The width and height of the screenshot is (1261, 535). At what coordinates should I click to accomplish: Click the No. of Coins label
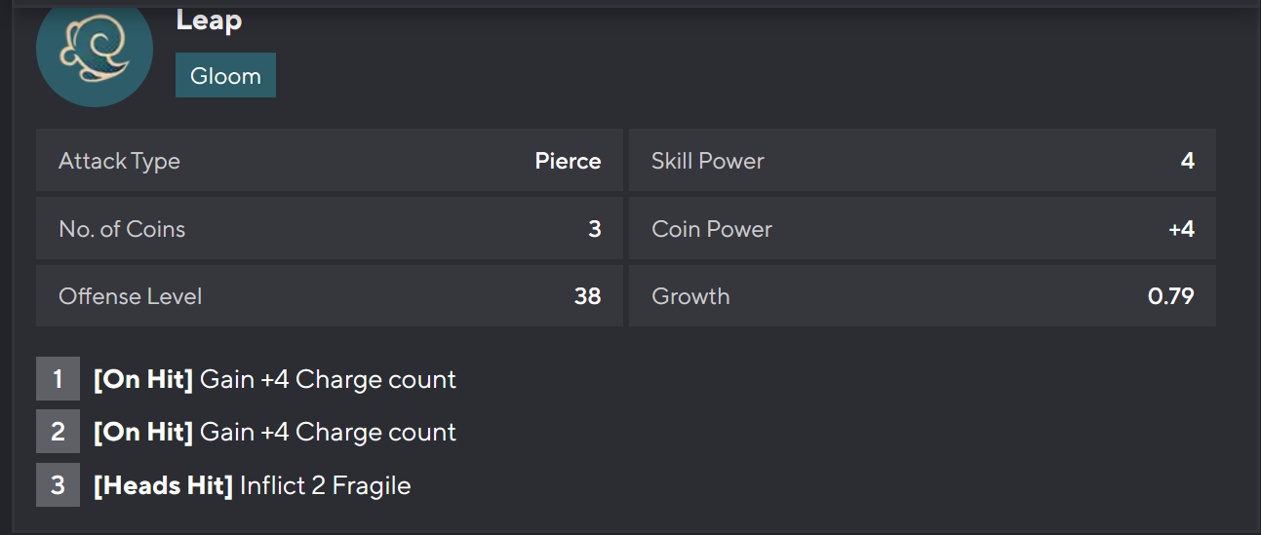(x=122, y=229)
